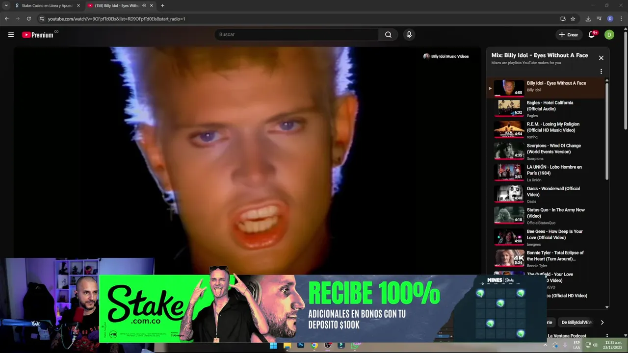628x353 pixels.
Task: Open a new browser tab
Action: tap(162, 5)
